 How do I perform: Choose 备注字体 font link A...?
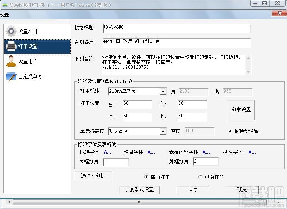[252, 152]
